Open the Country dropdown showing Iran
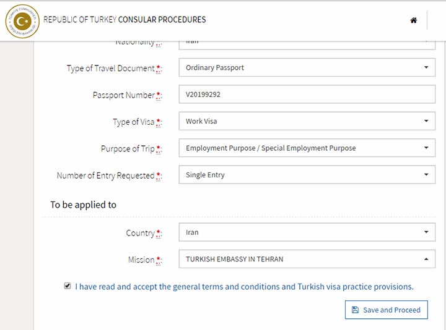The image size is (446, 330). click(x=307, y=232)
